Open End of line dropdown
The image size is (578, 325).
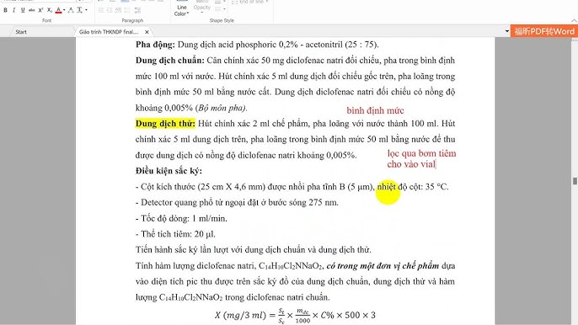[249, 2]
